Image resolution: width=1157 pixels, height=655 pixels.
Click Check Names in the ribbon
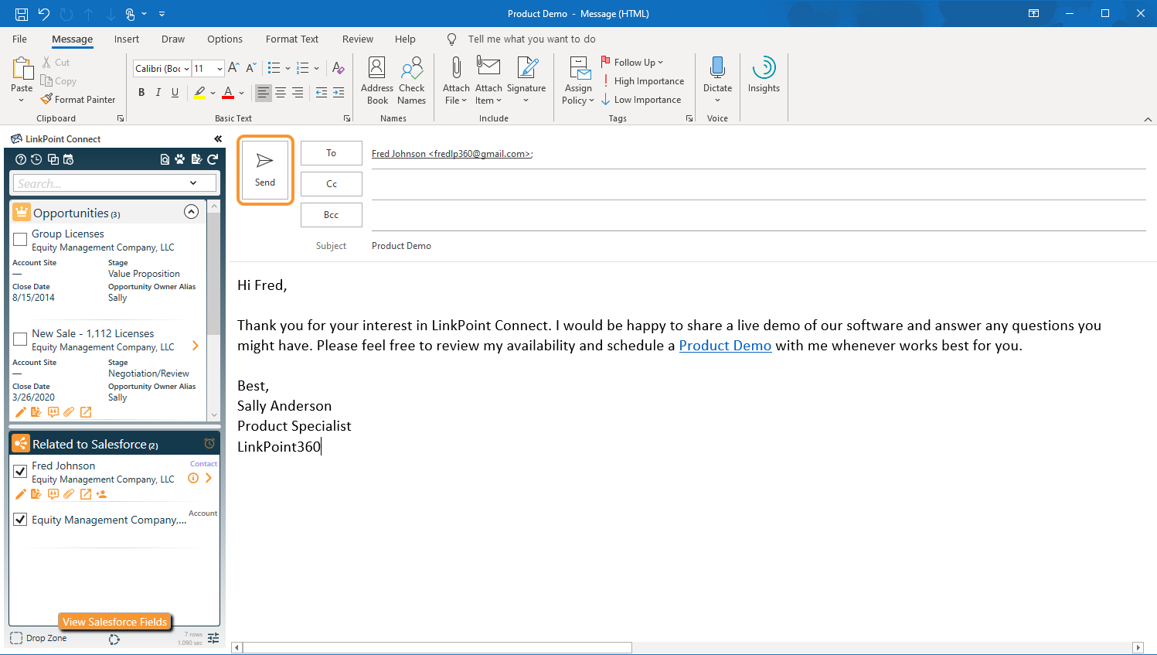tap(412, 81)
